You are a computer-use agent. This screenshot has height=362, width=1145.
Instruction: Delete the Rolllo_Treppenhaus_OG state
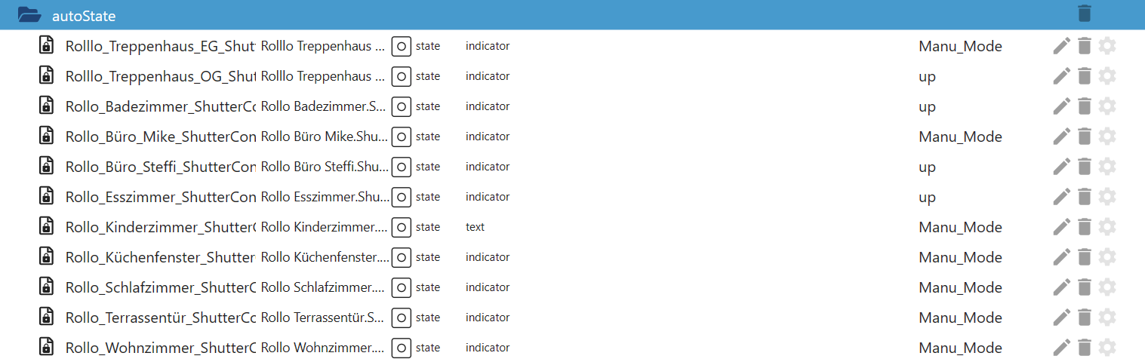click(x=1085, y=76)
